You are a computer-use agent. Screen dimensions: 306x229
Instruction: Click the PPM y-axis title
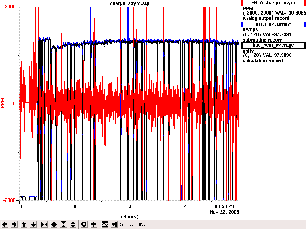click(x=3, y=103)
